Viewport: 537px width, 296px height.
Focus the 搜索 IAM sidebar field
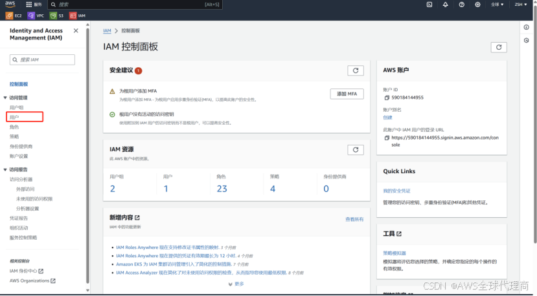pos(42,60)
